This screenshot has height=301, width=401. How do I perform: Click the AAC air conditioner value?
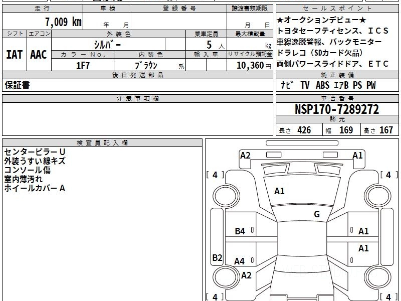coord(39,55)
